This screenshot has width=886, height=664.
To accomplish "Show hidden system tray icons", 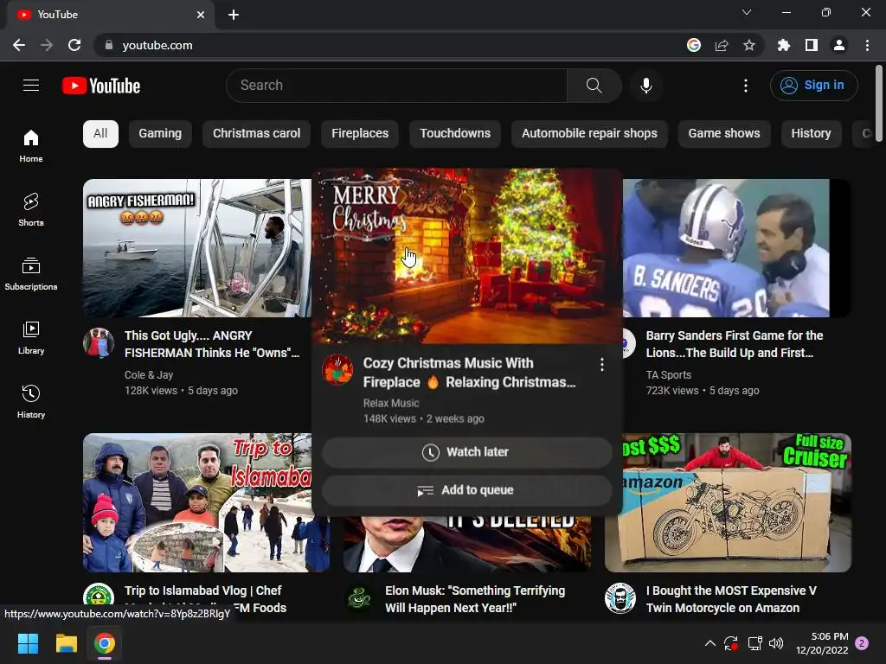I will click(x=710, y=643).
